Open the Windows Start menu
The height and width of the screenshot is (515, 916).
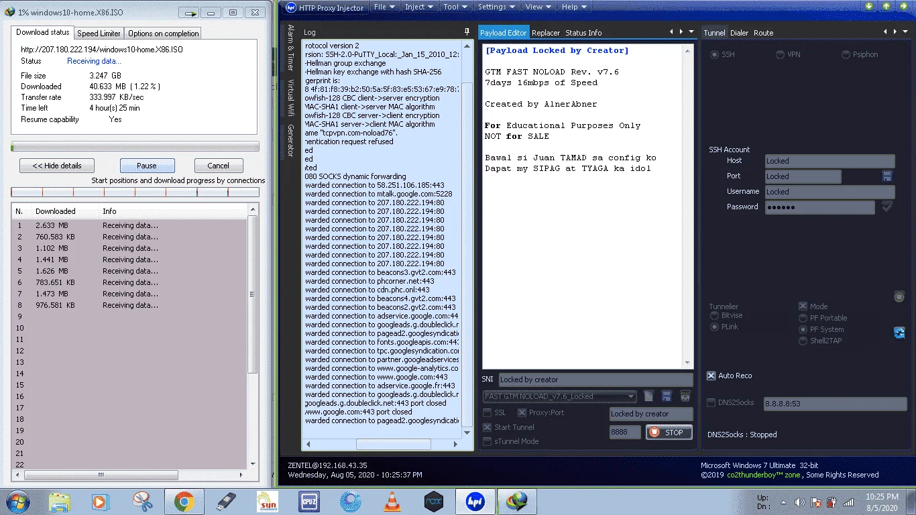[17, 502]
